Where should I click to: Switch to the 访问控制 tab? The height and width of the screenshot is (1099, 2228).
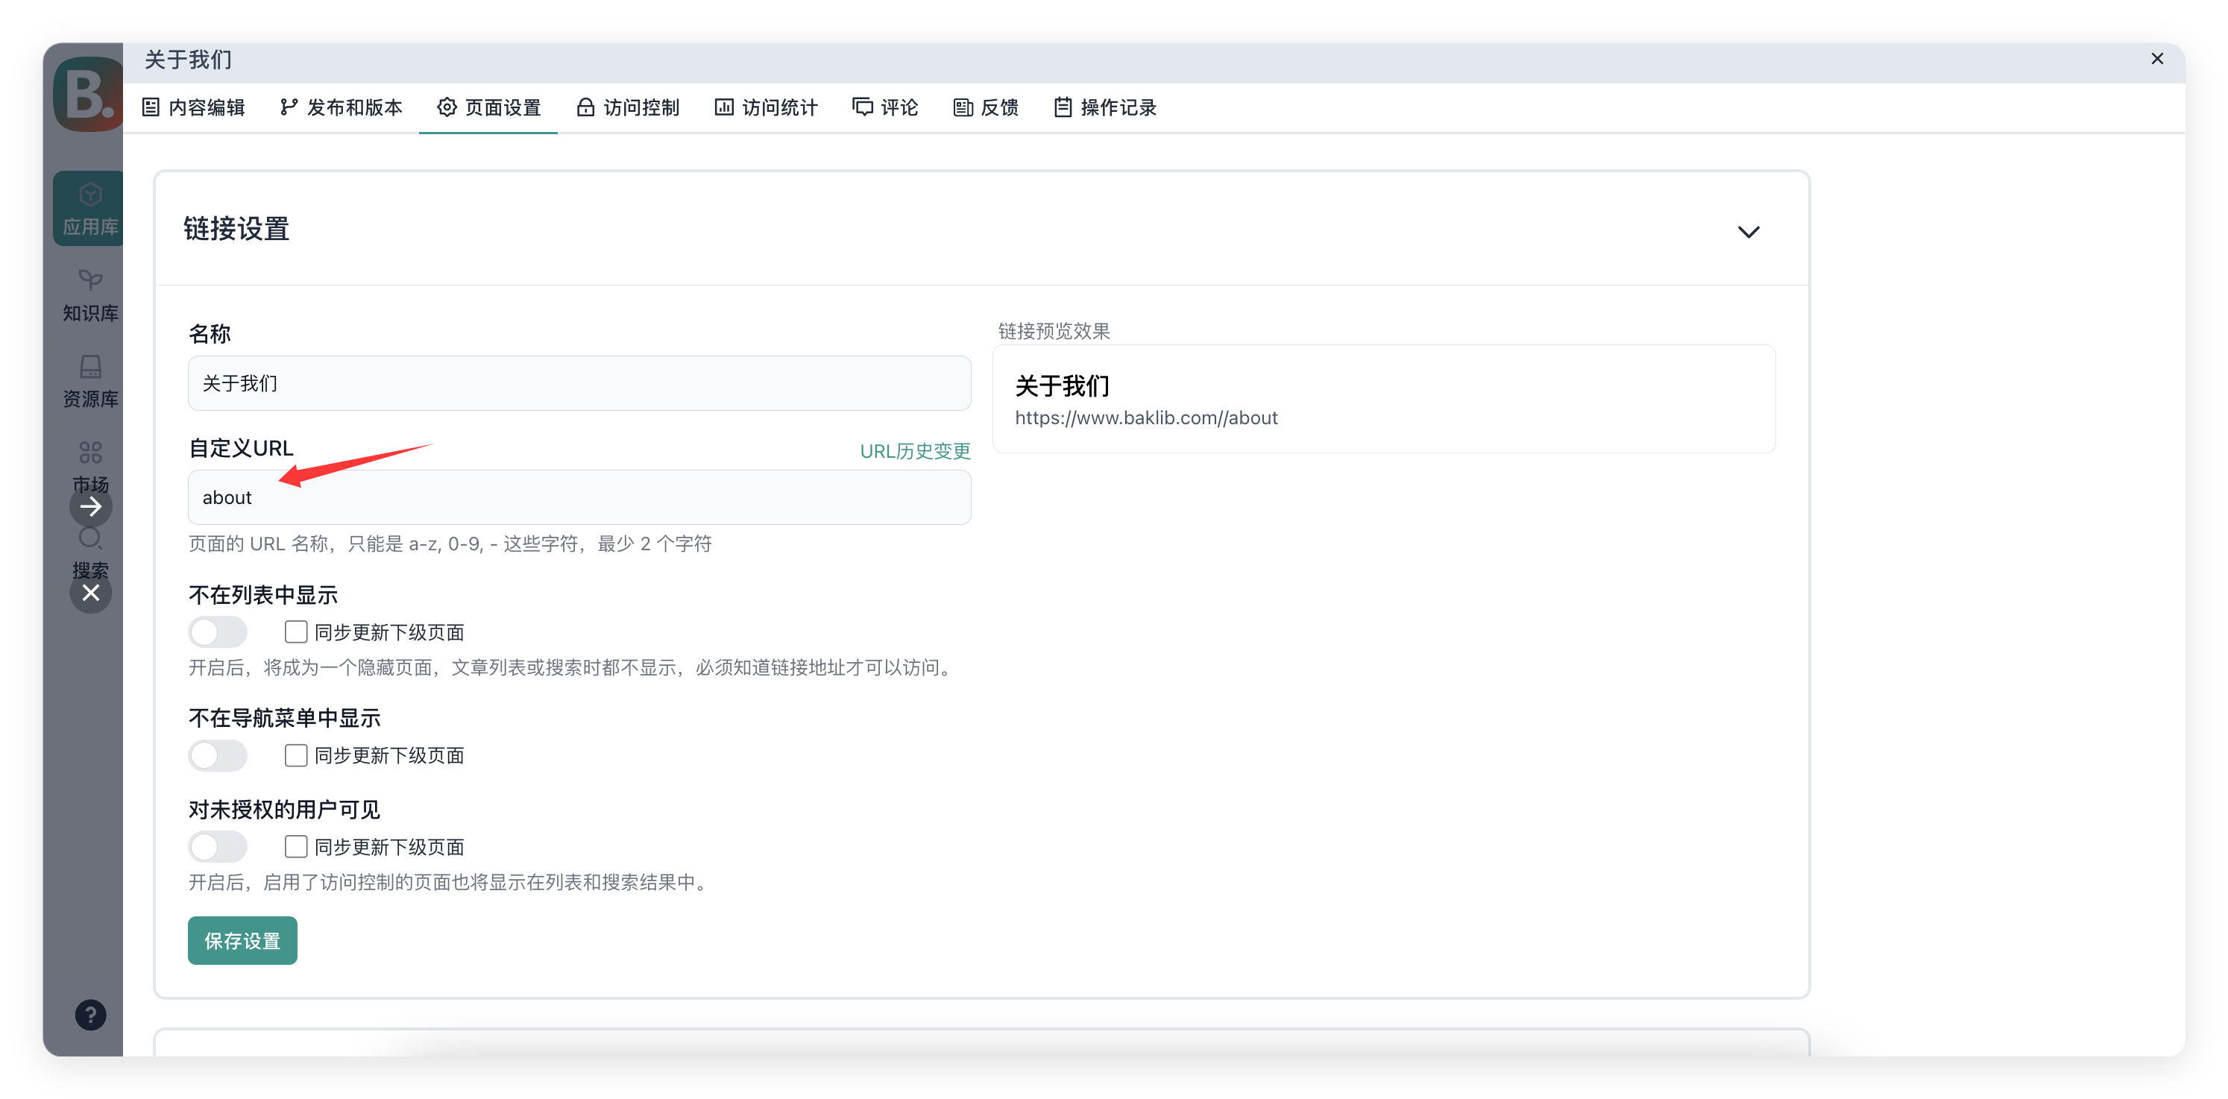coord(628,107)
